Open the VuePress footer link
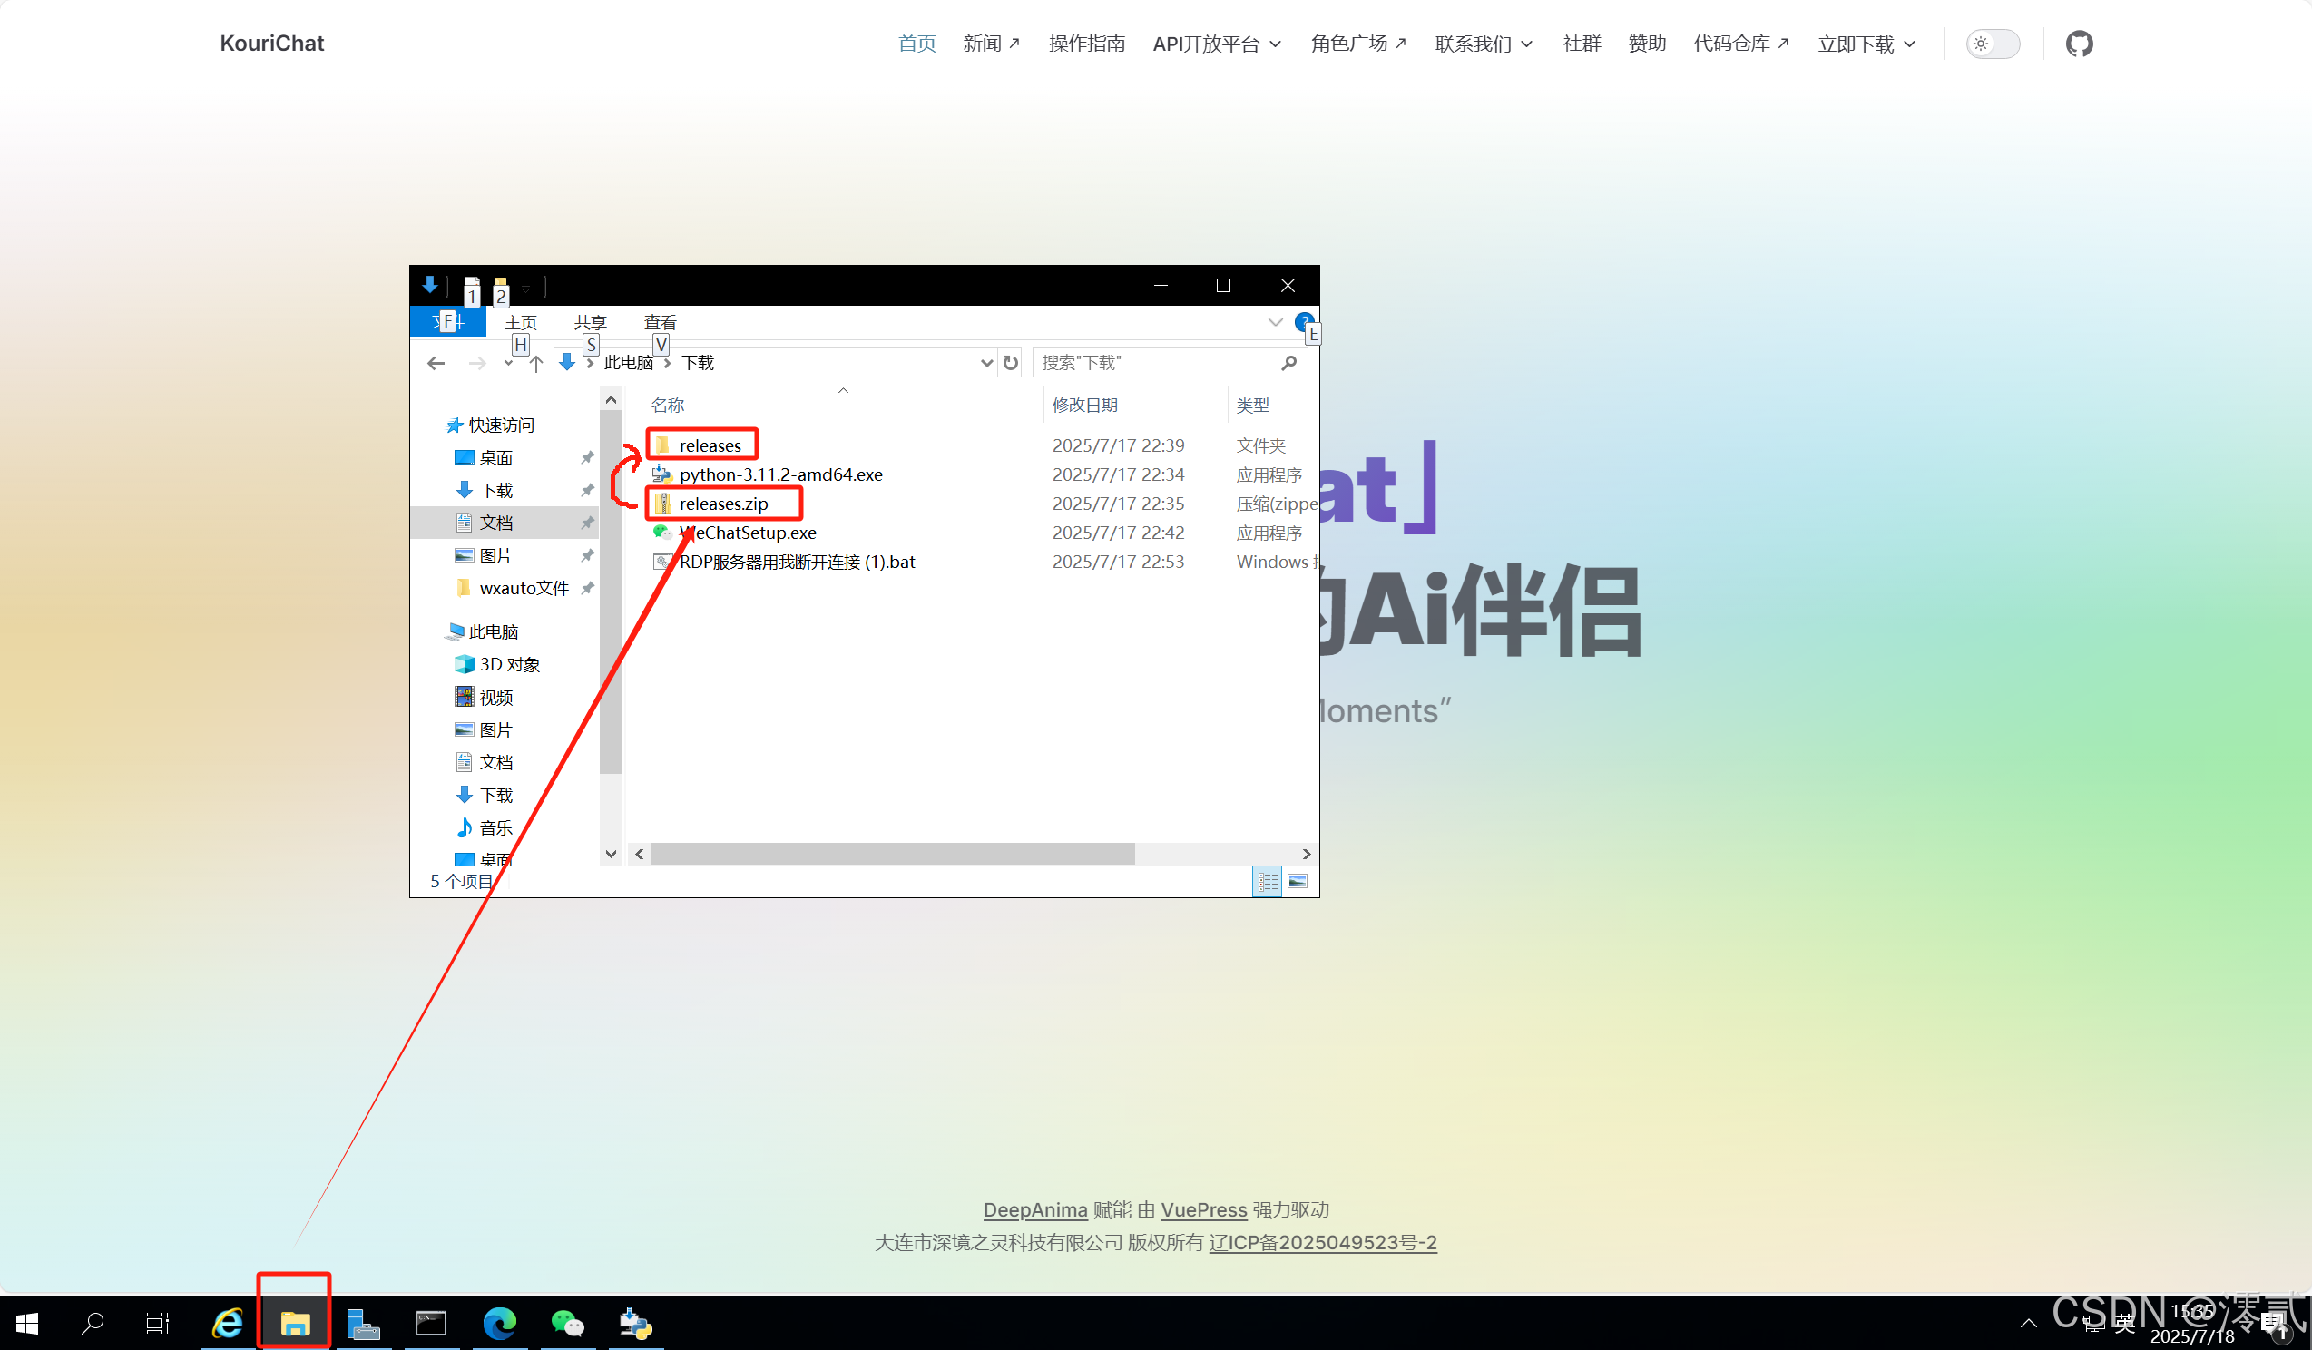 [1203, 1209]
